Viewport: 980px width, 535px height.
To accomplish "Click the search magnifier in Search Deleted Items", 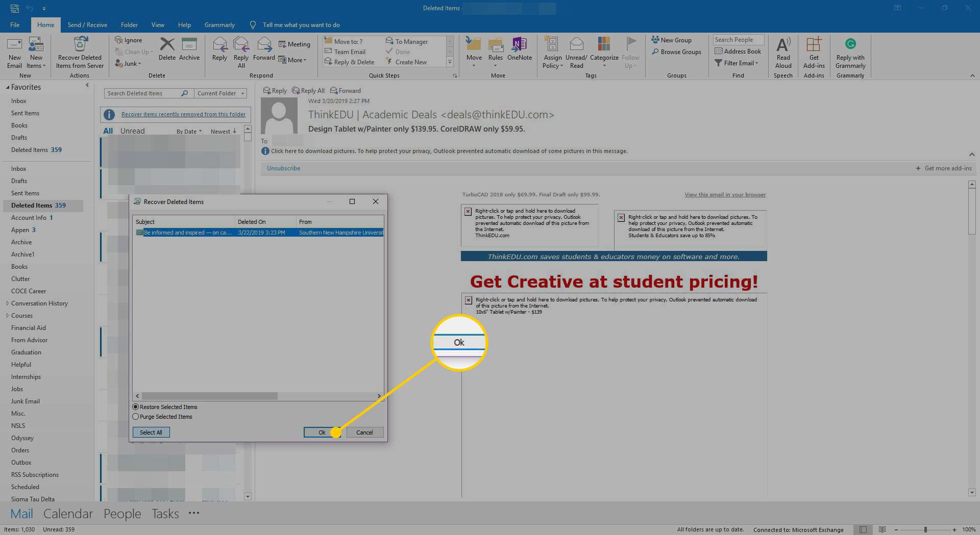I will click(185, 93).
